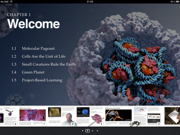The image size is (180, 135).
Task: Jump to page 10 thumbnail with ant photo
Action: tap(119, 116)
